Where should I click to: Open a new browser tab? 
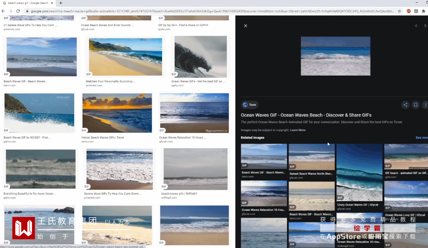pos(61,3)
